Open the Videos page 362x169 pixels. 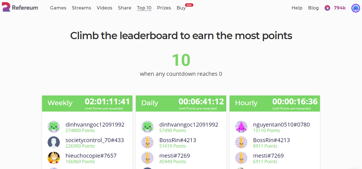[105, 8]
